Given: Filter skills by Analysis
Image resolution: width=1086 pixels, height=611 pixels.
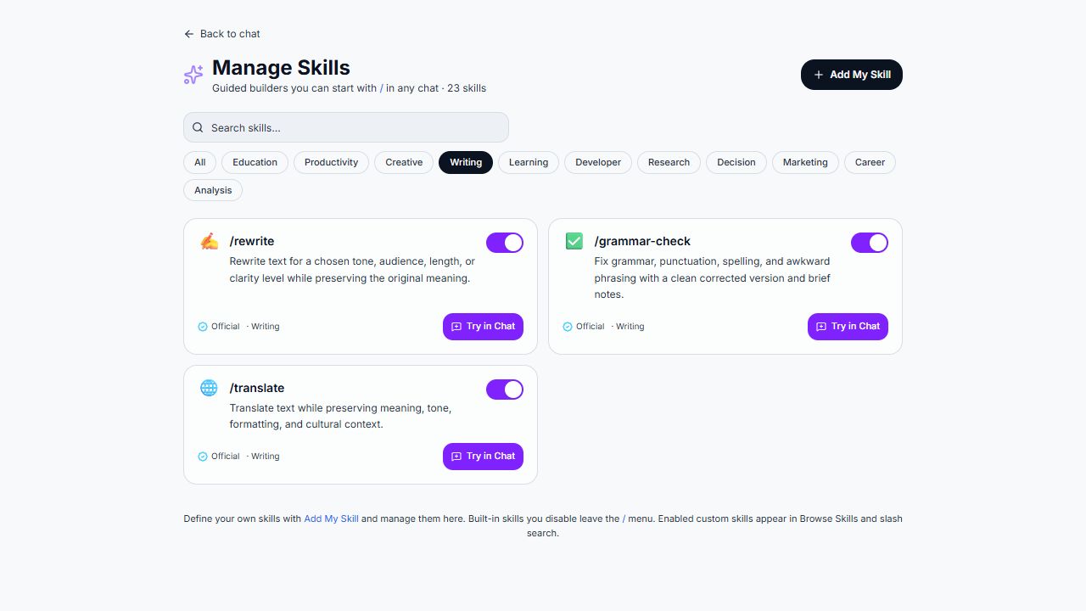Looking at the screenshot, I should 213,190.
